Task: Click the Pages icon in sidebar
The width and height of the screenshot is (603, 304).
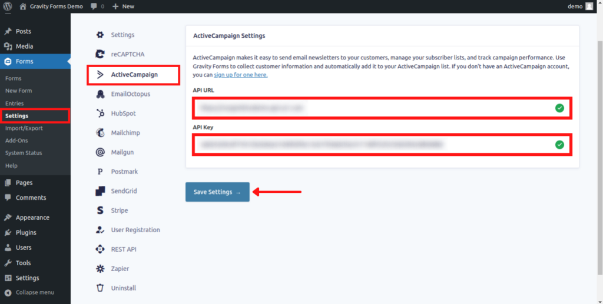Action: [x=8, y=183]
